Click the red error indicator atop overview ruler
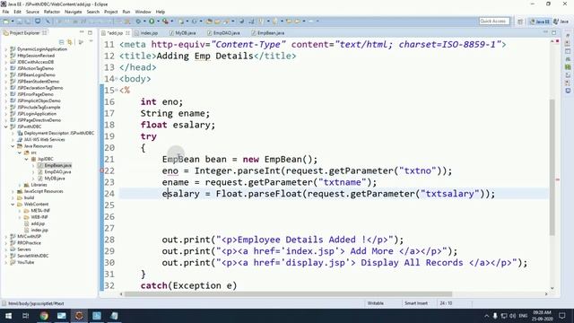The image size is (574, 323). 558,41
